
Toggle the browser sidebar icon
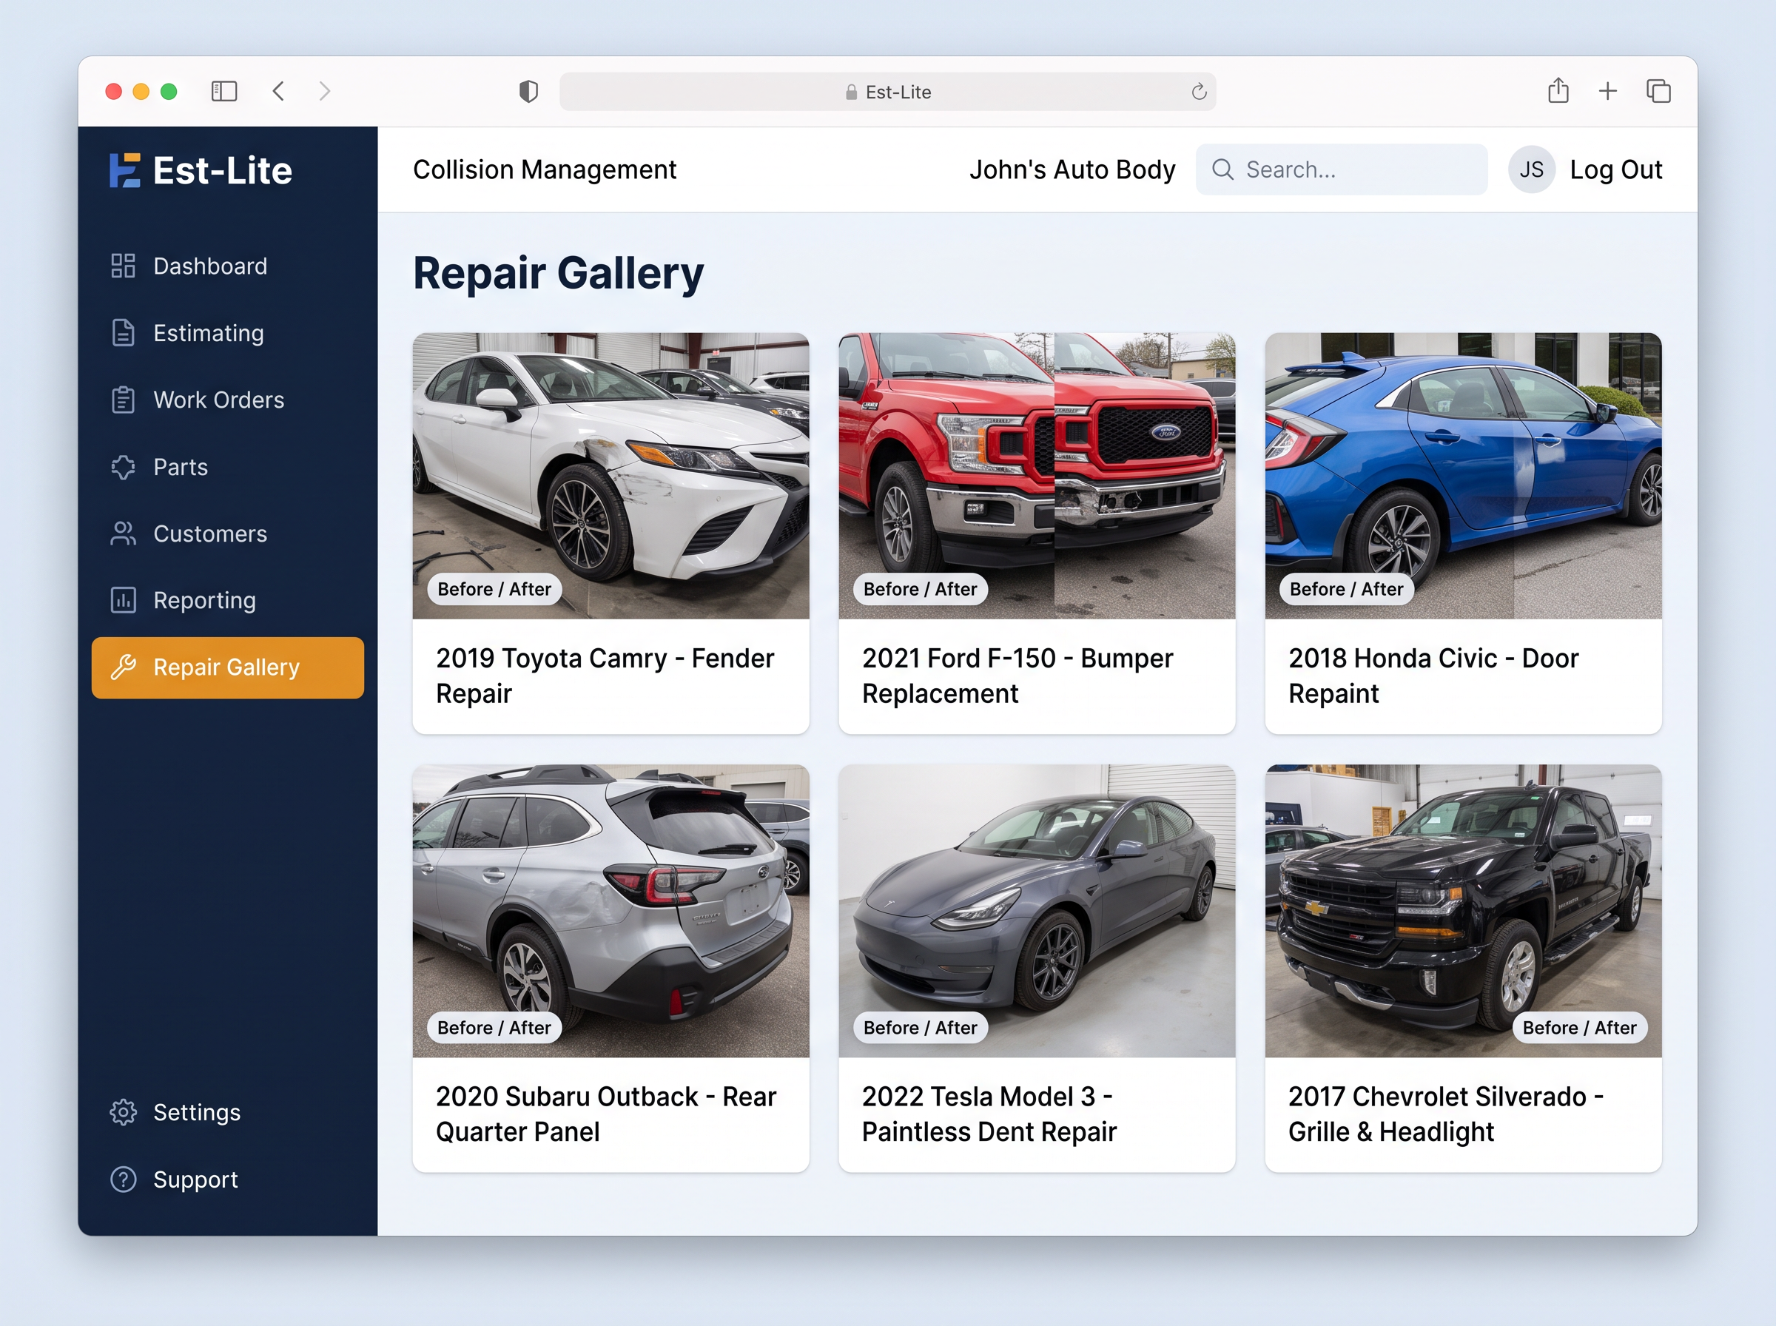224,92
